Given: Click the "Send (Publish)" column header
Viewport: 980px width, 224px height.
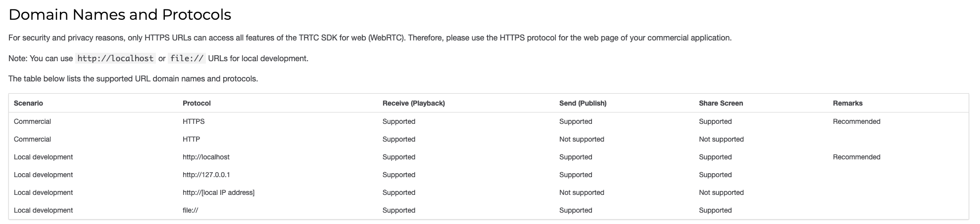Looking at the screenshot, I should 583,103.
